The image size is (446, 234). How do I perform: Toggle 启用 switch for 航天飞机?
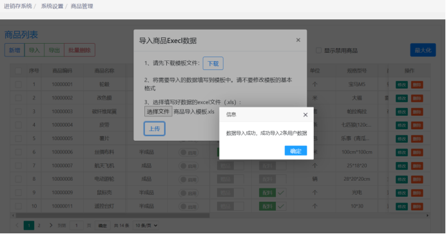click(189, 166)
